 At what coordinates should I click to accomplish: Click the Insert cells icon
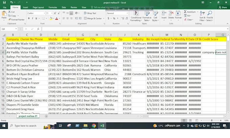point(164,13)
